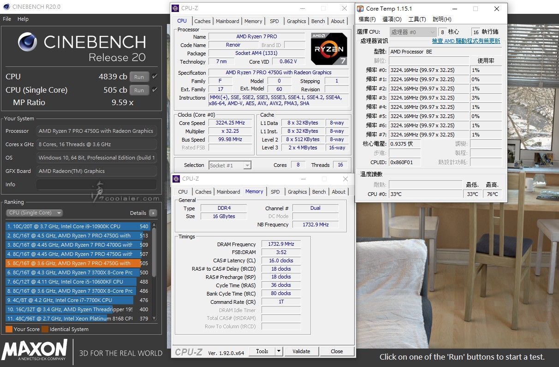Viewport: 559px width, 367px height.
Task: Switch to Caches tab in CPU-Z processor window
Action: pos(202,21)
